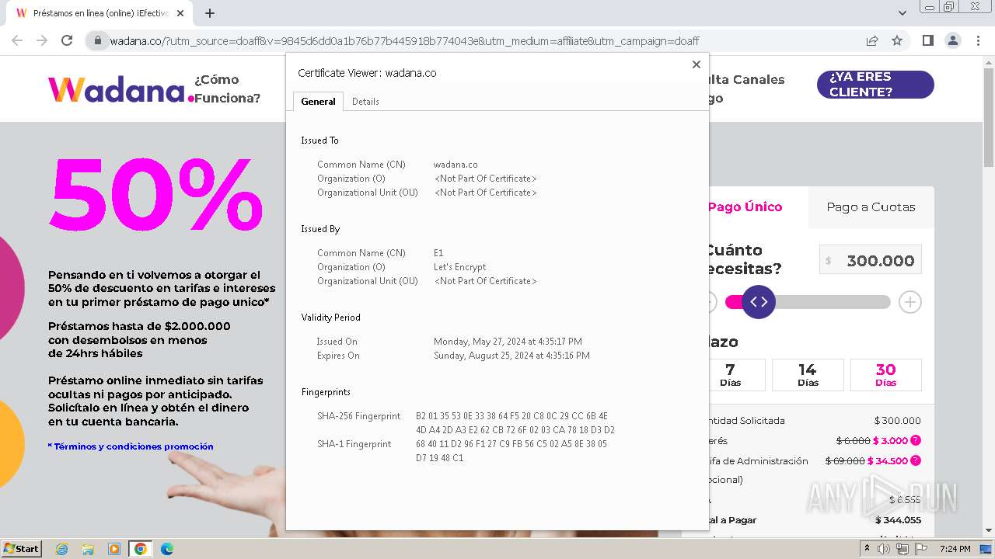Reload the wadana.co page
995x559 pixels.
[67, 40]
